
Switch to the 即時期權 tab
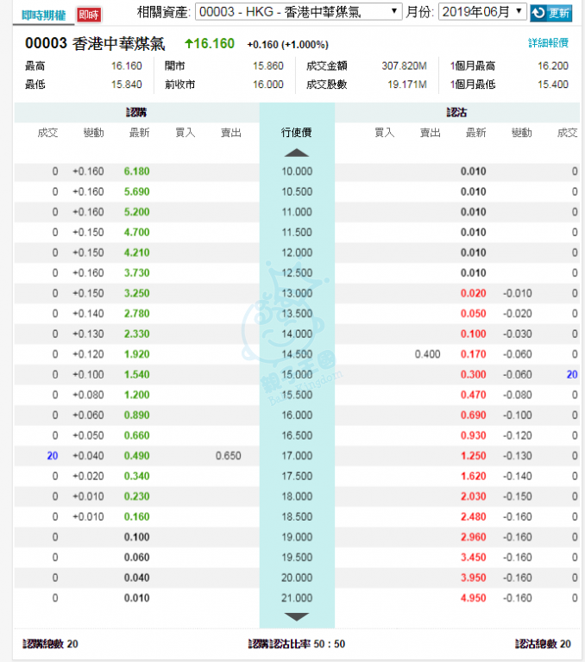[x=42, y=14]
